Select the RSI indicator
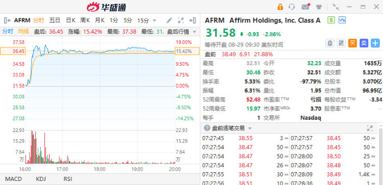The image size is (383, 185). (x=68, y=179)
